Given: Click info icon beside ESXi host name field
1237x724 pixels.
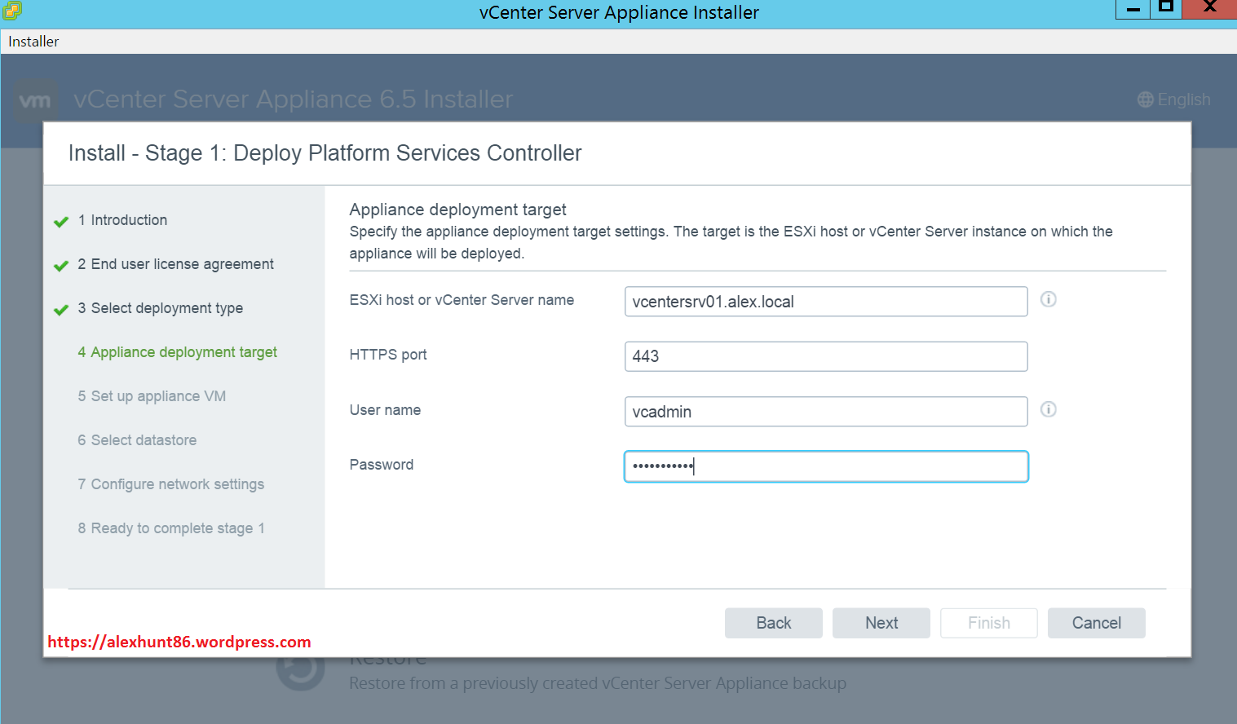Looking at the screenshot, I should (x=1049, y=299).
